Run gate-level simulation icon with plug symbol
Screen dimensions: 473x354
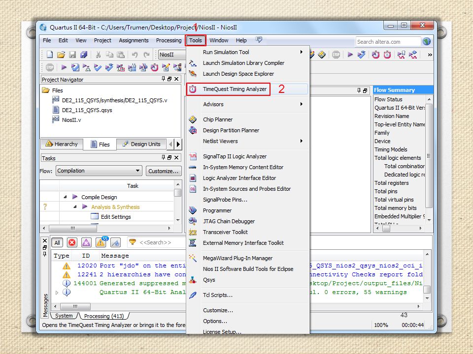point(413,55)
